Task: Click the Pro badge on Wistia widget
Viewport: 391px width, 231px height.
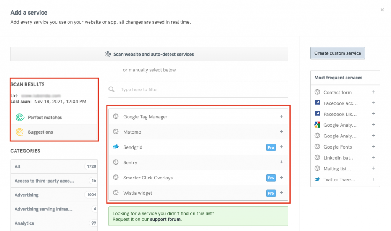Action: click(x=271, y=193)
